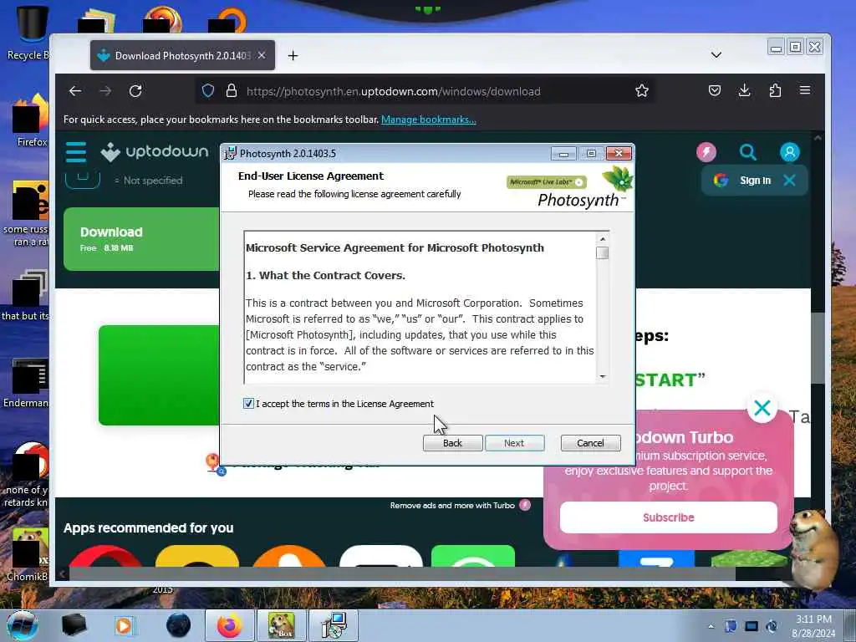856x642 pixels.
Task: Open Firefox application hamburger menu
Action: [805, 90]
